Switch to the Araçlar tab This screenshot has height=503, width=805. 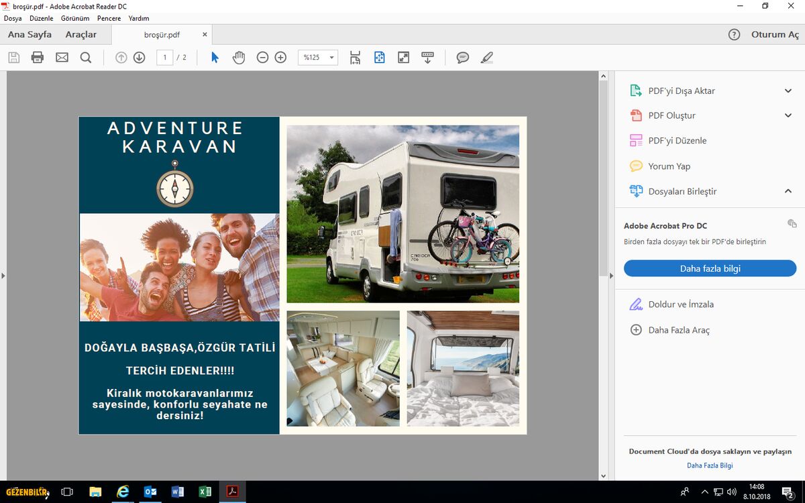click(80, 34)
